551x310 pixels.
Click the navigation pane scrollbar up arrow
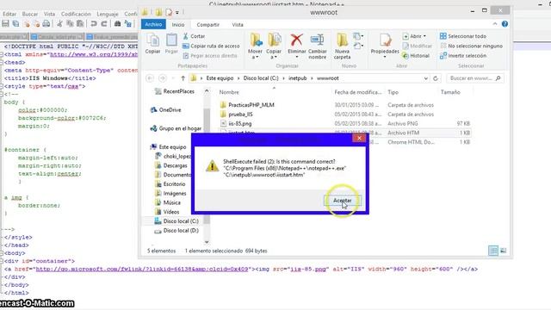[x=207, y=91]
